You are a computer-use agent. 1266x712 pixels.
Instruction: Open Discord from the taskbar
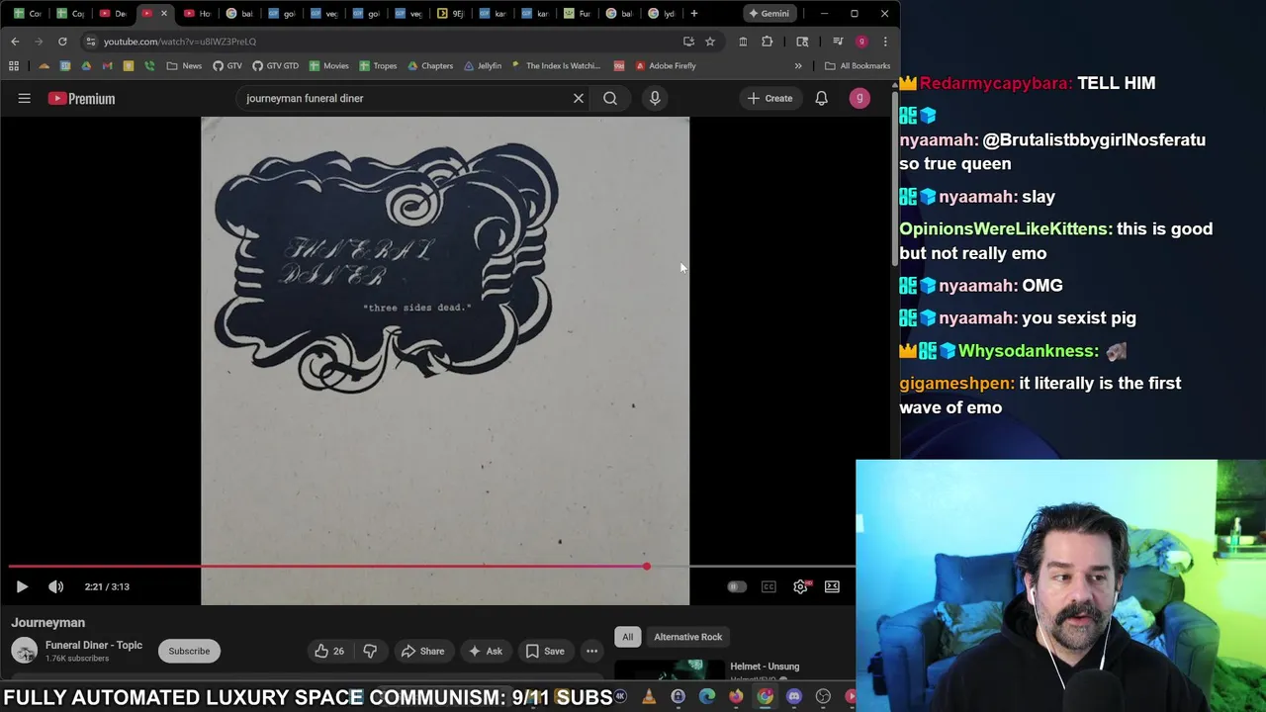pos(794,697)
